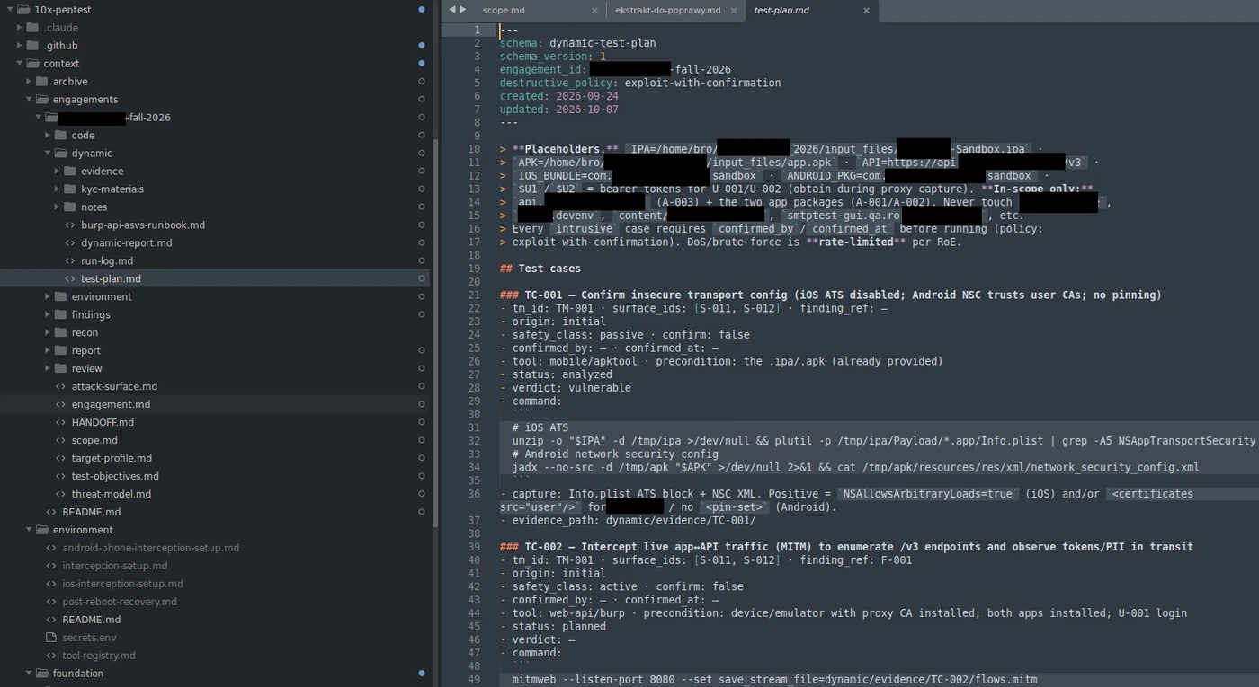Image resolution: width=1259 pixels, height=687 pixels.
Task: Collapse the 10x-pentest root folder
Action: coord(10,10)
